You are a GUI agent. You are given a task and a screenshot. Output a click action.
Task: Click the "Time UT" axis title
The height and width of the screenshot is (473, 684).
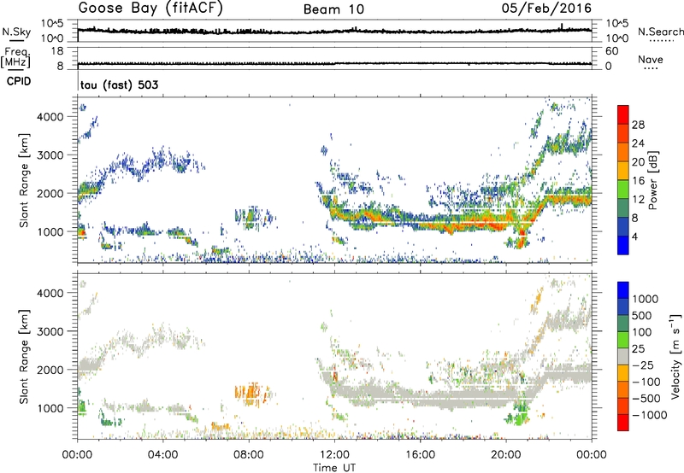click(x=334, y=468)
